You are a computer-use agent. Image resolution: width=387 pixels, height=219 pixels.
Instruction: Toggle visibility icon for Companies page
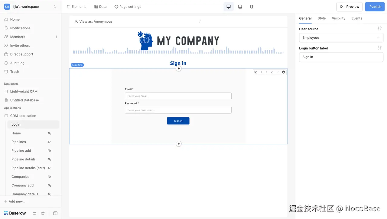(x=49, y=177)
